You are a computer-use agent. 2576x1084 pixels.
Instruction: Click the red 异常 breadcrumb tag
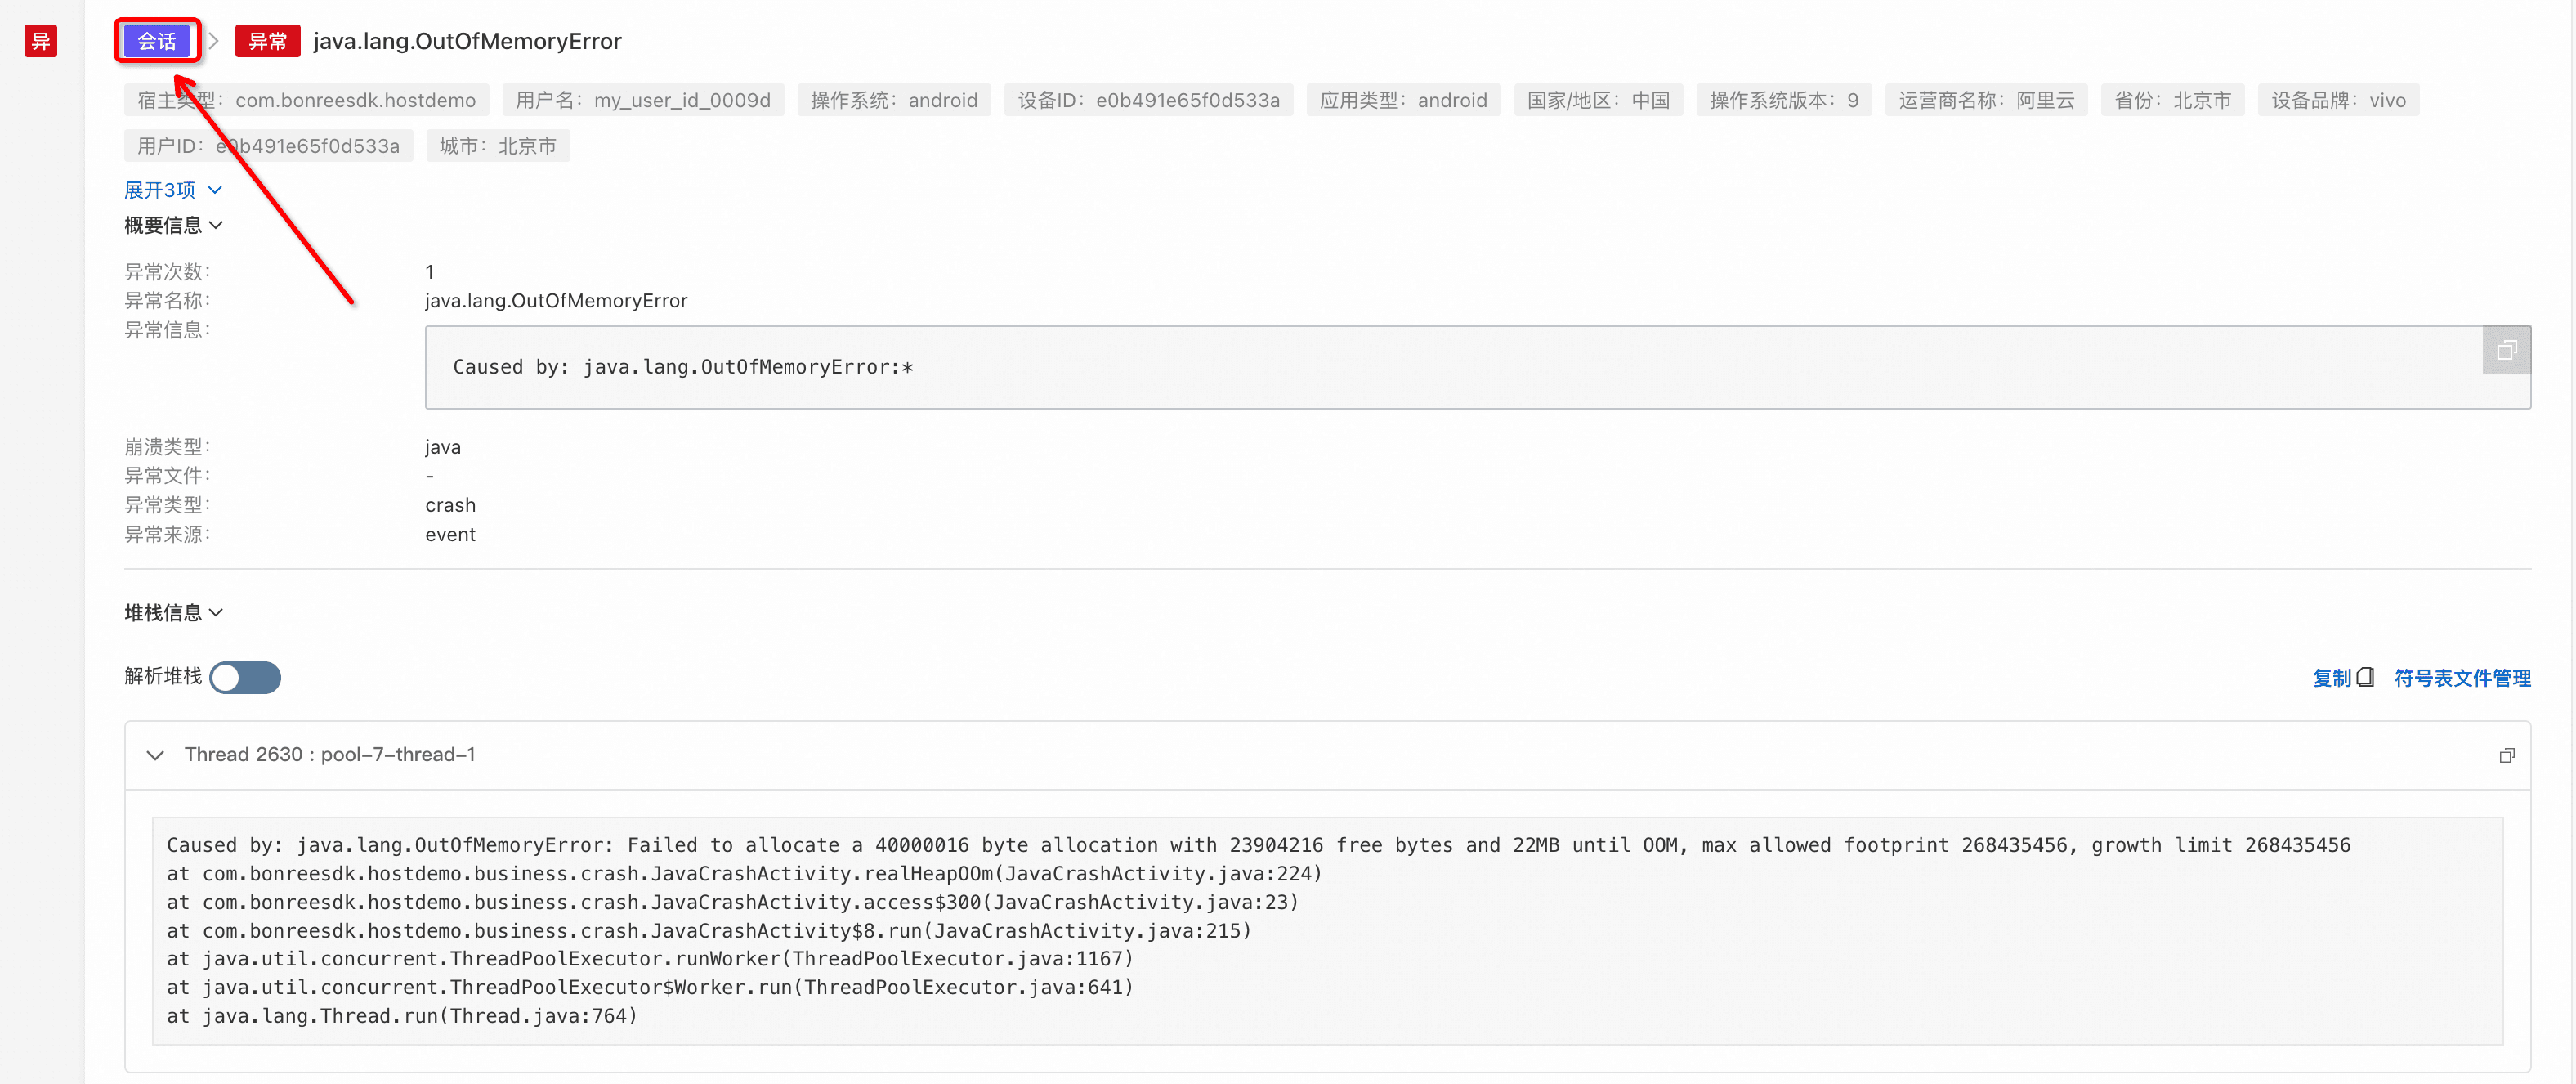267,41
